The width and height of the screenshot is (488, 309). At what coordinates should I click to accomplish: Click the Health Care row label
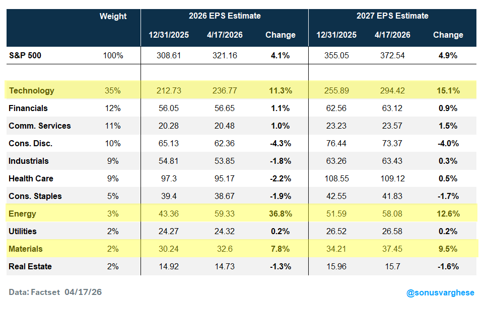click(31, 178)
